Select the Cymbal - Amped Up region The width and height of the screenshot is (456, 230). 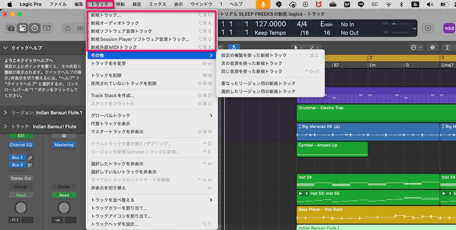coord(332,149)
